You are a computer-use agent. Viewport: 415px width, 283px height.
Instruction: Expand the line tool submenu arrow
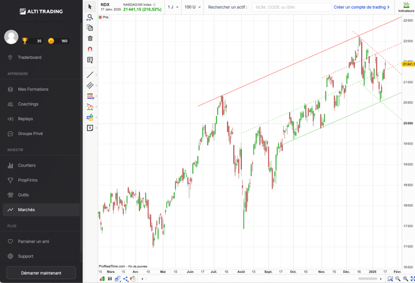tap(96, 75)
